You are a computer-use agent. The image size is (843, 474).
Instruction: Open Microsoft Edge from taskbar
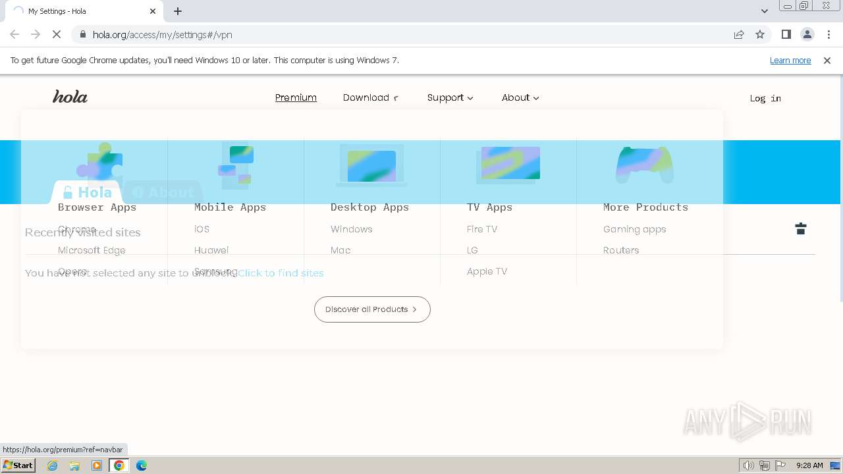[142, 465]
